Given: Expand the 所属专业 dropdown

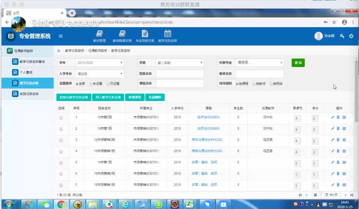Looking at the screenshot, I should point(260,63).
